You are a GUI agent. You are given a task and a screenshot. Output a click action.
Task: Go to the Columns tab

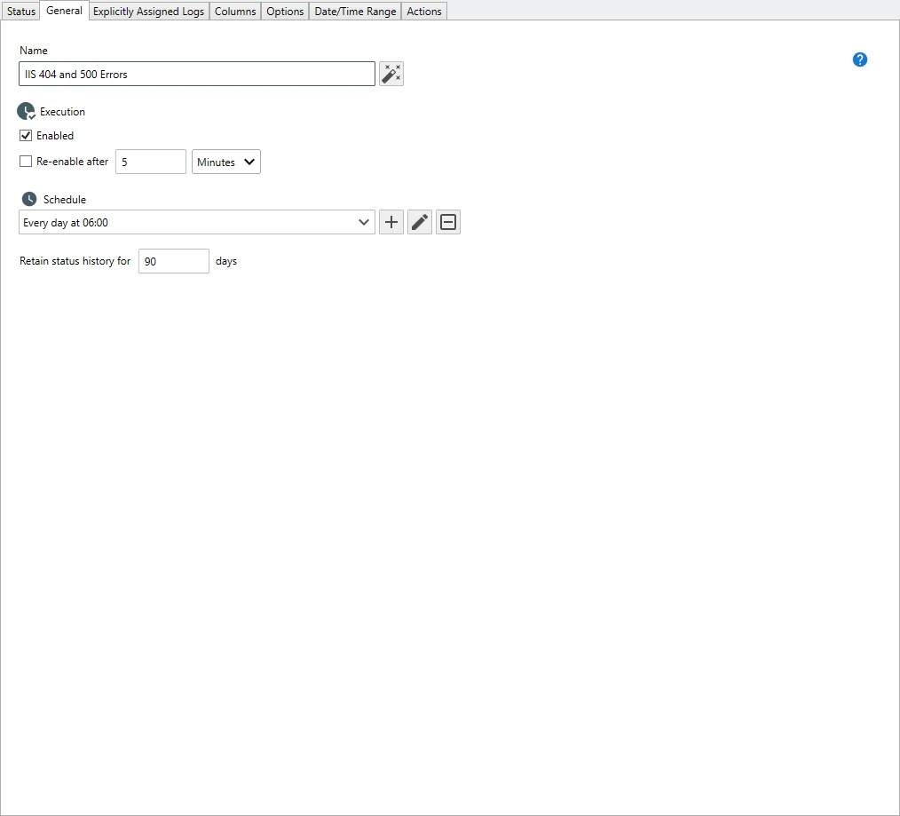tap(235, 12)
